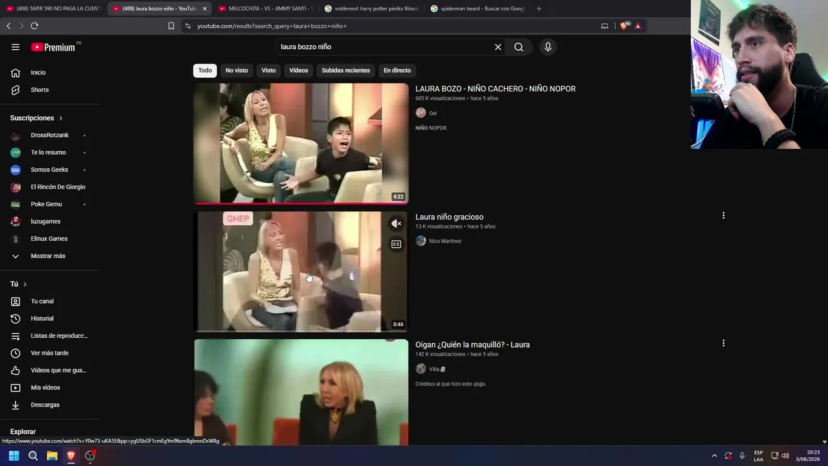Run search with the magnifier button
This screenshot has height=466, width=828.
[519, 47]
